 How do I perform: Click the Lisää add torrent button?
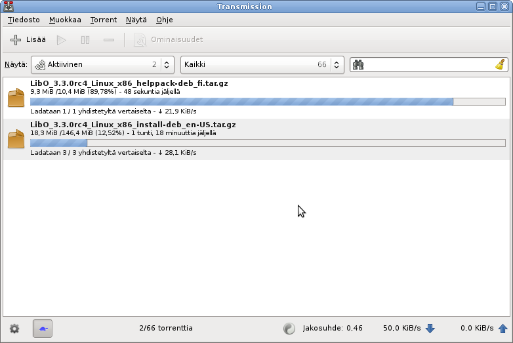point(28,40)
